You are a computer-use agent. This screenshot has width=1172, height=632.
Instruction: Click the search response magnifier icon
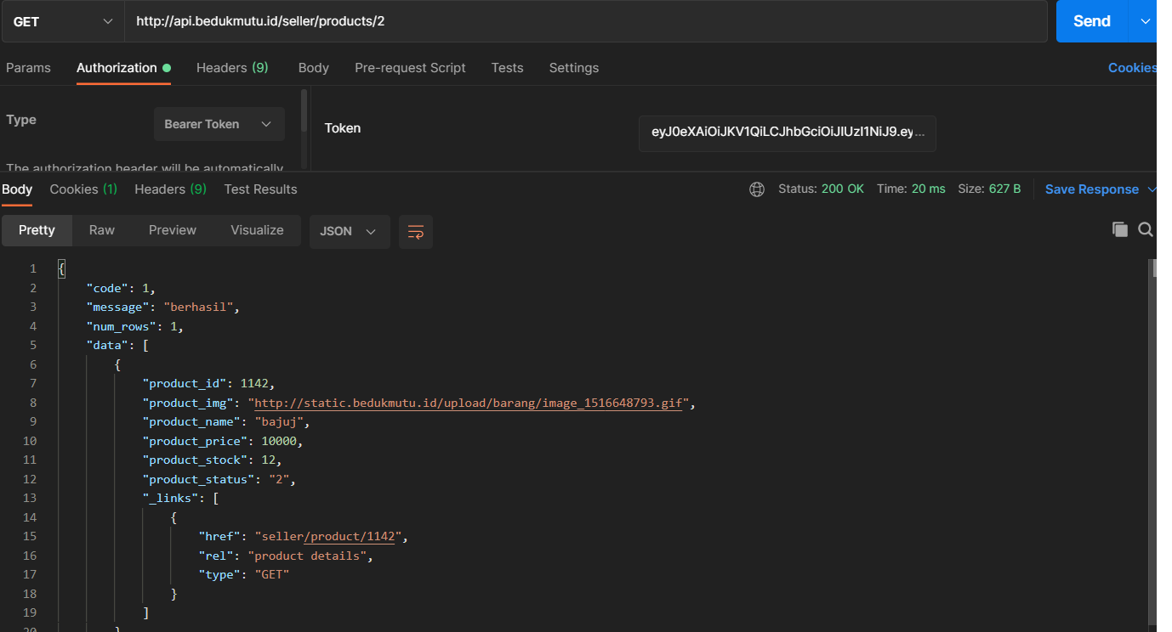tap(1146, 229)
